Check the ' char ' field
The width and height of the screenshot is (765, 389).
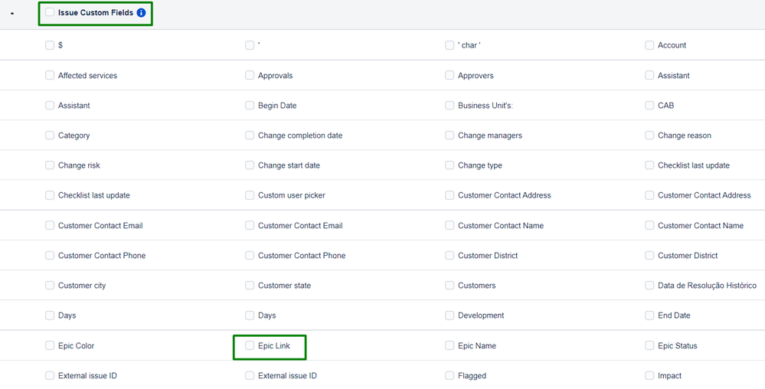[x=450, y=45]
